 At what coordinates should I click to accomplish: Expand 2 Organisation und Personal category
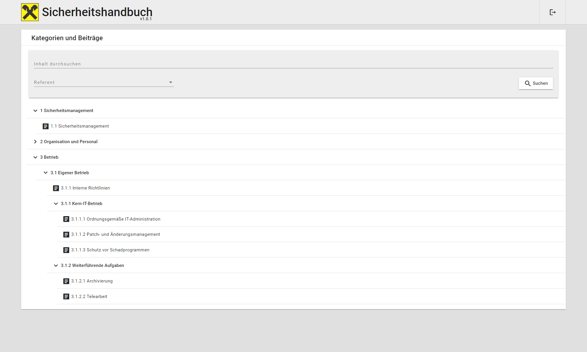[35, 142]
